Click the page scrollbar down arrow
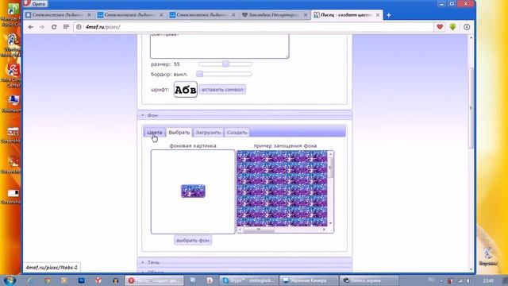This screenshot has width=508, height=286. pyautogui.click(x=471, y=269)
